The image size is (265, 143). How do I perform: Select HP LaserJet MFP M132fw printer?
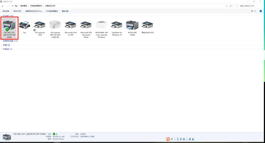pos(55,29)
